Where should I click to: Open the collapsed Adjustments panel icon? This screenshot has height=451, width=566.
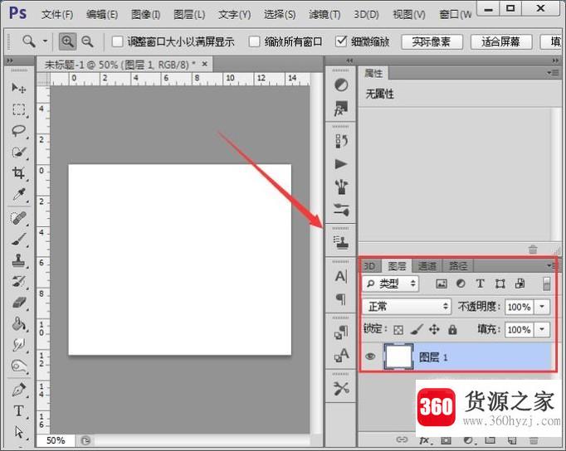pyautogui.click(x=341, y=85)
